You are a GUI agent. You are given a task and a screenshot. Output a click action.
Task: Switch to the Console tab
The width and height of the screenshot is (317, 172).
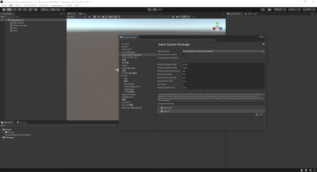21,123
